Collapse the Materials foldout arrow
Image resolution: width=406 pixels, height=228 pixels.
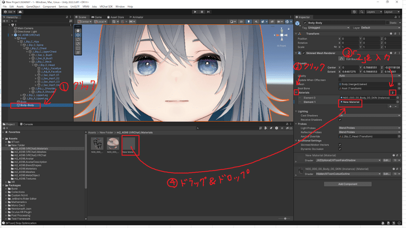tap(296, 92)
